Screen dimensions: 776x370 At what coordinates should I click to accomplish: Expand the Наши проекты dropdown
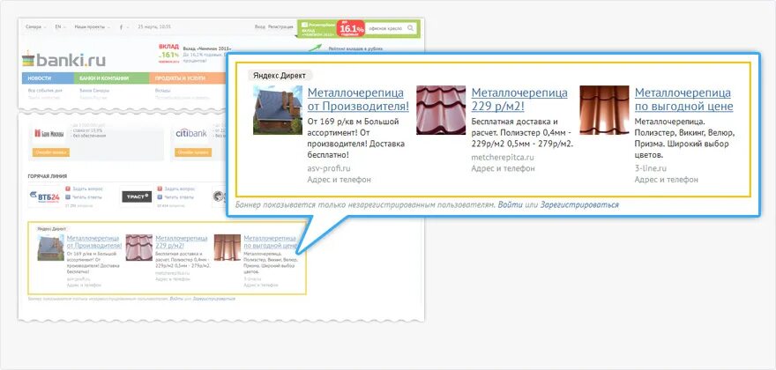click(x=92, y=26)
